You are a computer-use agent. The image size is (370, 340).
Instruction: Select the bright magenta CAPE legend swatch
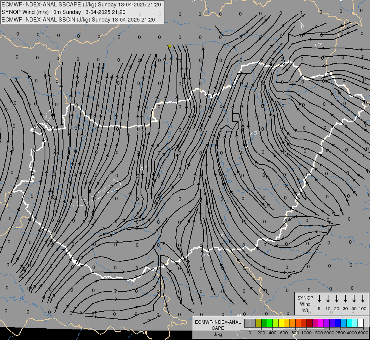tap(321, 323)
